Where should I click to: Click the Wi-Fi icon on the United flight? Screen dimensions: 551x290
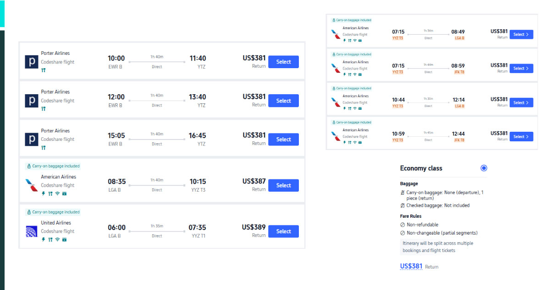point(57,240)
